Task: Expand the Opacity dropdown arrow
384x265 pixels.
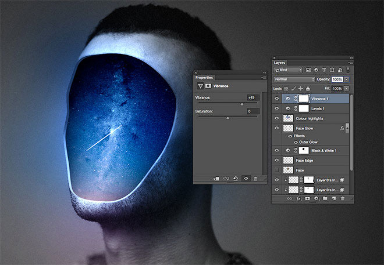Action: (x=347, y=79)
